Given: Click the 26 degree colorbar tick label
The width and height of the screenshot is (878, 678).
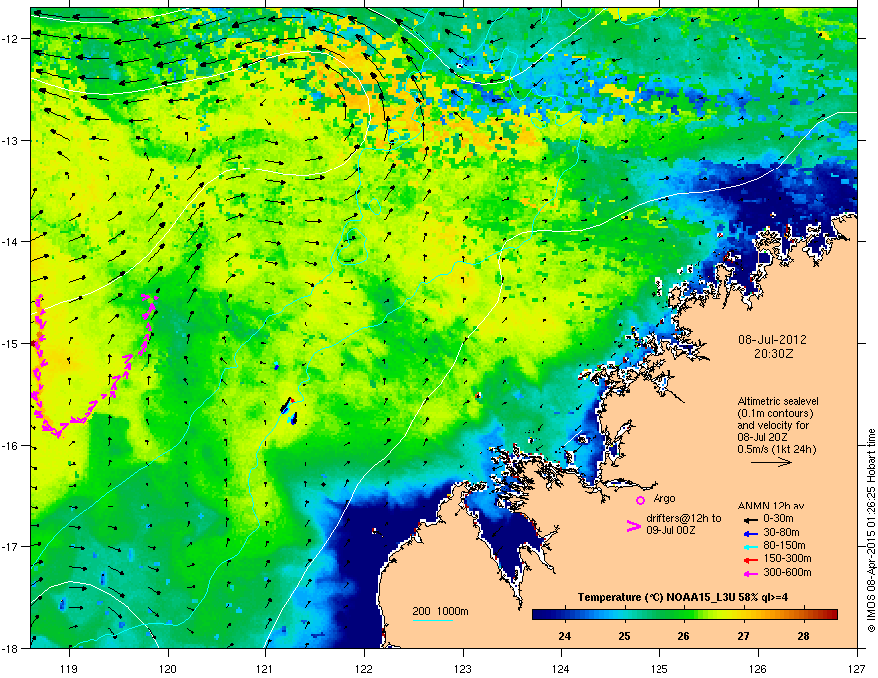Looking at the screenshot, I should coord(683,636).
